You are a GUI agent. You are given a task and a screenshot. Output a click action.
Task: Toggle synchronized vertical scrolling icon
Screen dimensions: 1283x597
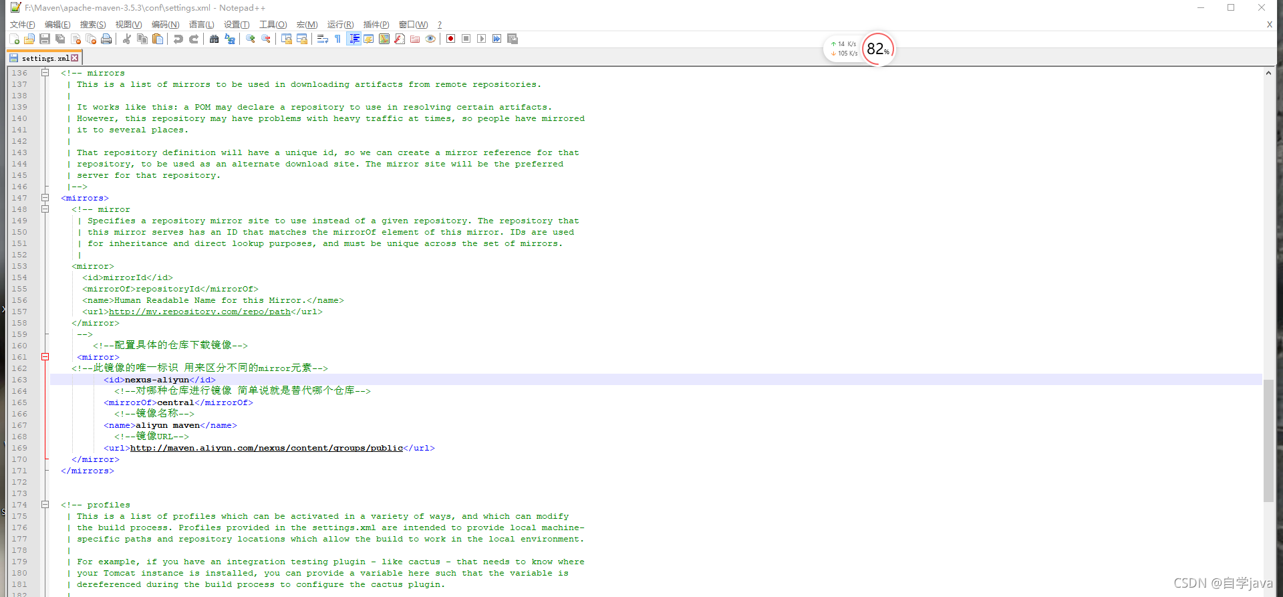(286, 39)
